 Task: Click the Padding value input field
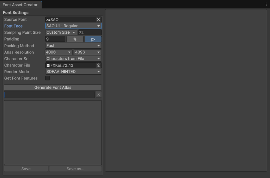(55, 39)
